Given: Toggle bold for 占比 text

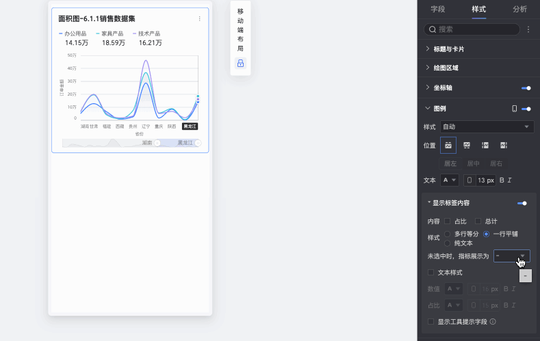Looking at the screenshot, I should pos(506,305).
